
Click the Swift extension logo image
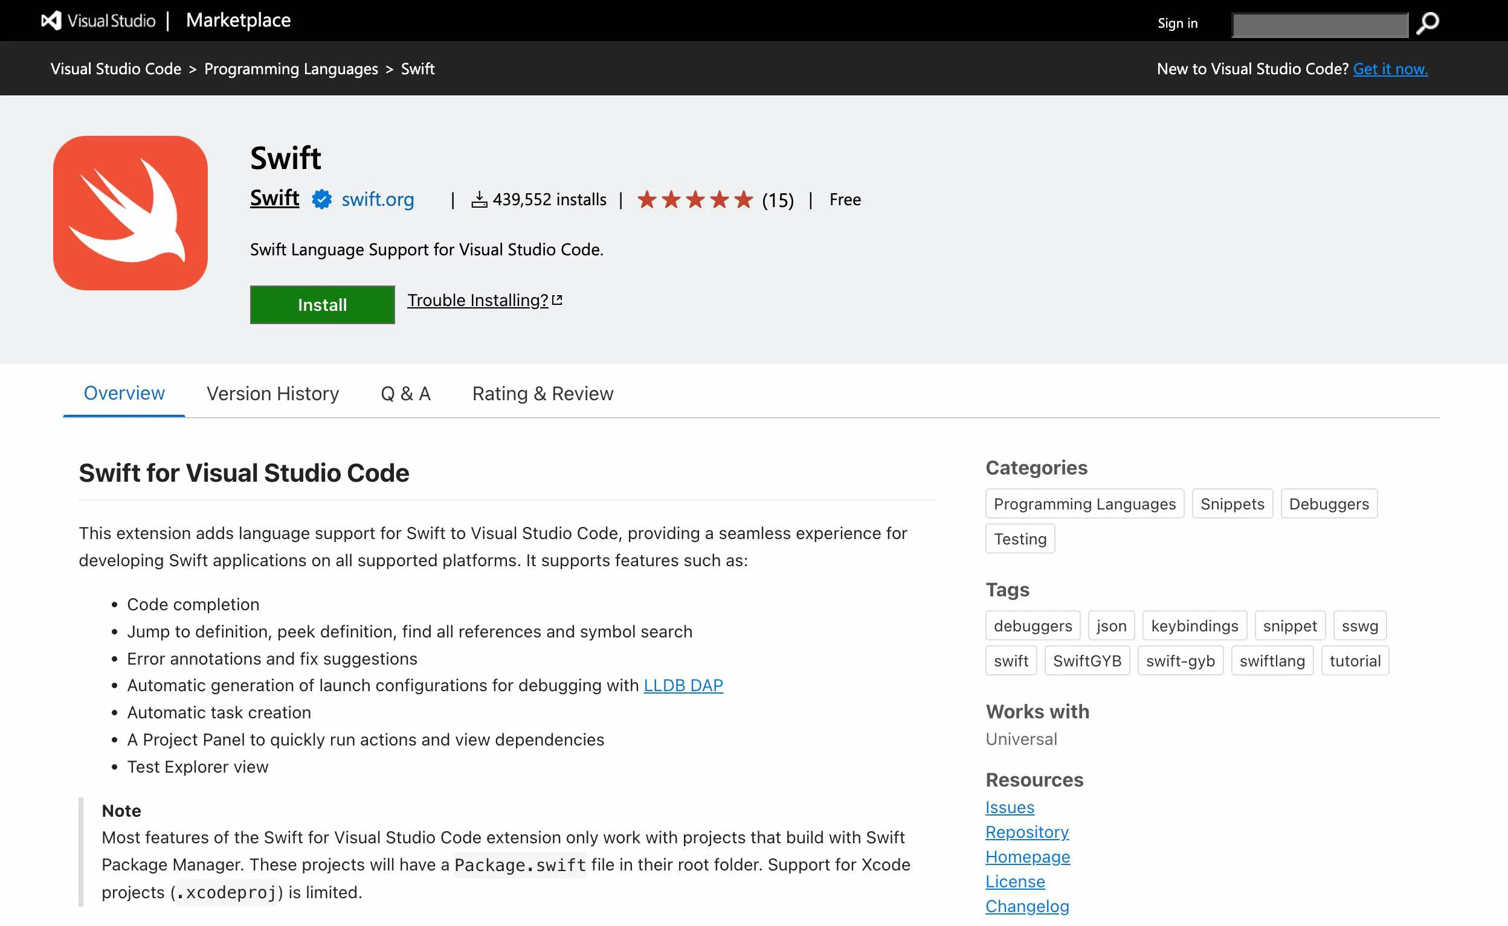130,213
